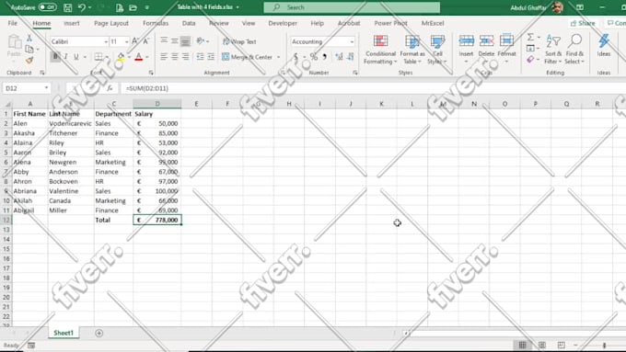
Task: Open the File tab
Action: 13,23
